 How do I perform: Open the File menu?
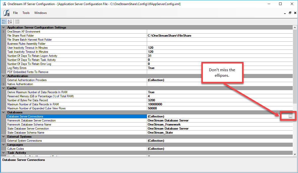(15, 13)
